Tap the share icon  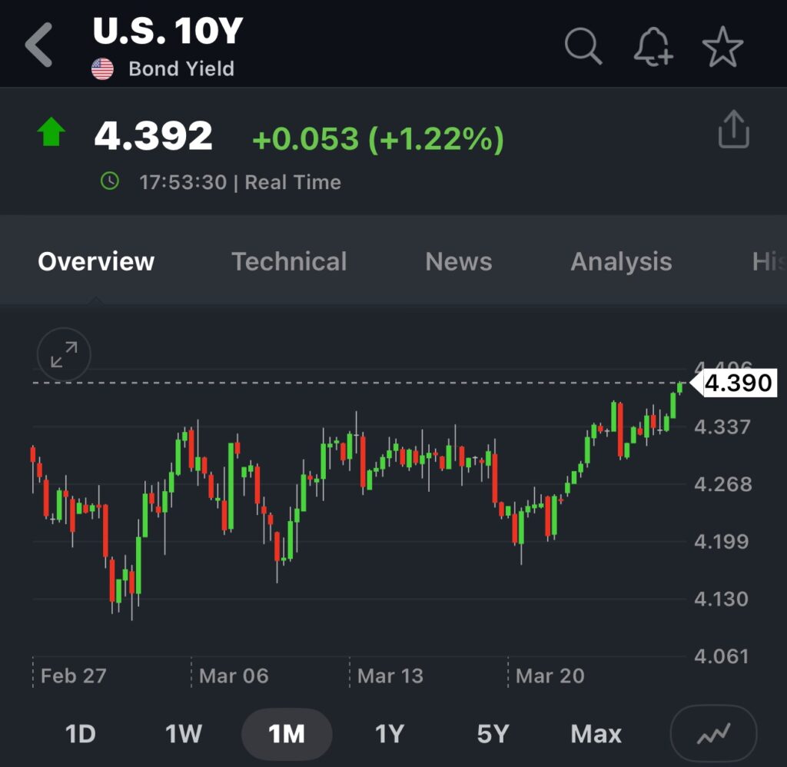[x=732, y=129]
